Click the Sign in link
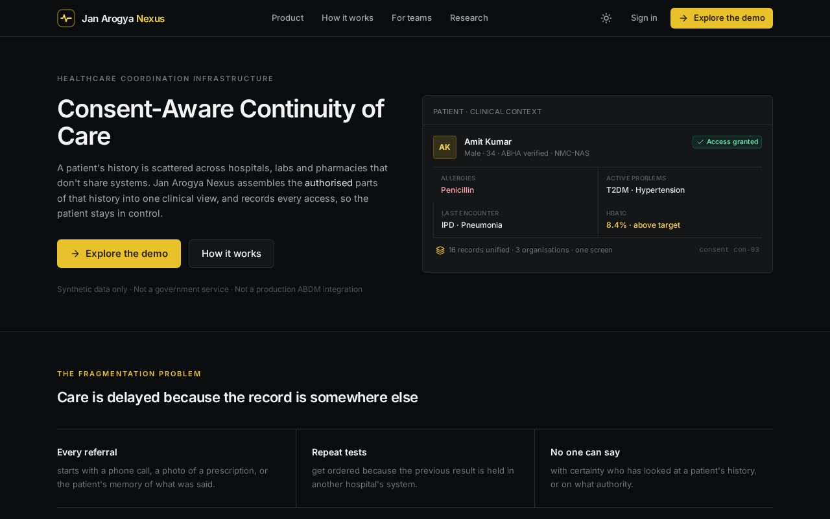 click(x=644, y=18)
